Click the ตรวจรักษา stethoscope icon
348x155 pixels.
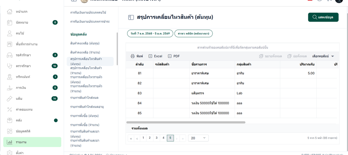coord(9,66)
